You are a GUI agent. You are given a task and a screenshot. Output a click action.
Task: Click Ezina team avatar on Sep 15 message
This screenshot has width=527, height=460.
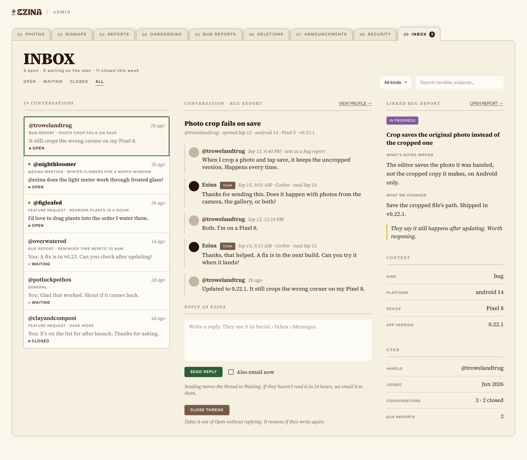pos(194,247)
